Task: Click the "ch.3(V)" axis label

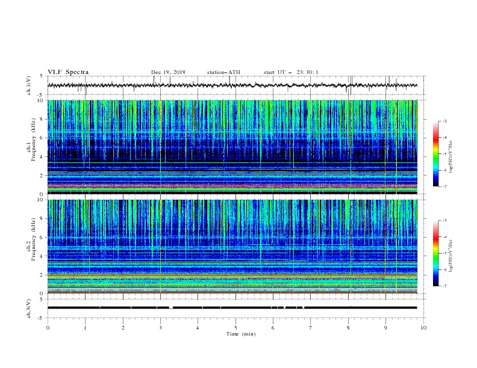Action: click(x=29, y=308)
